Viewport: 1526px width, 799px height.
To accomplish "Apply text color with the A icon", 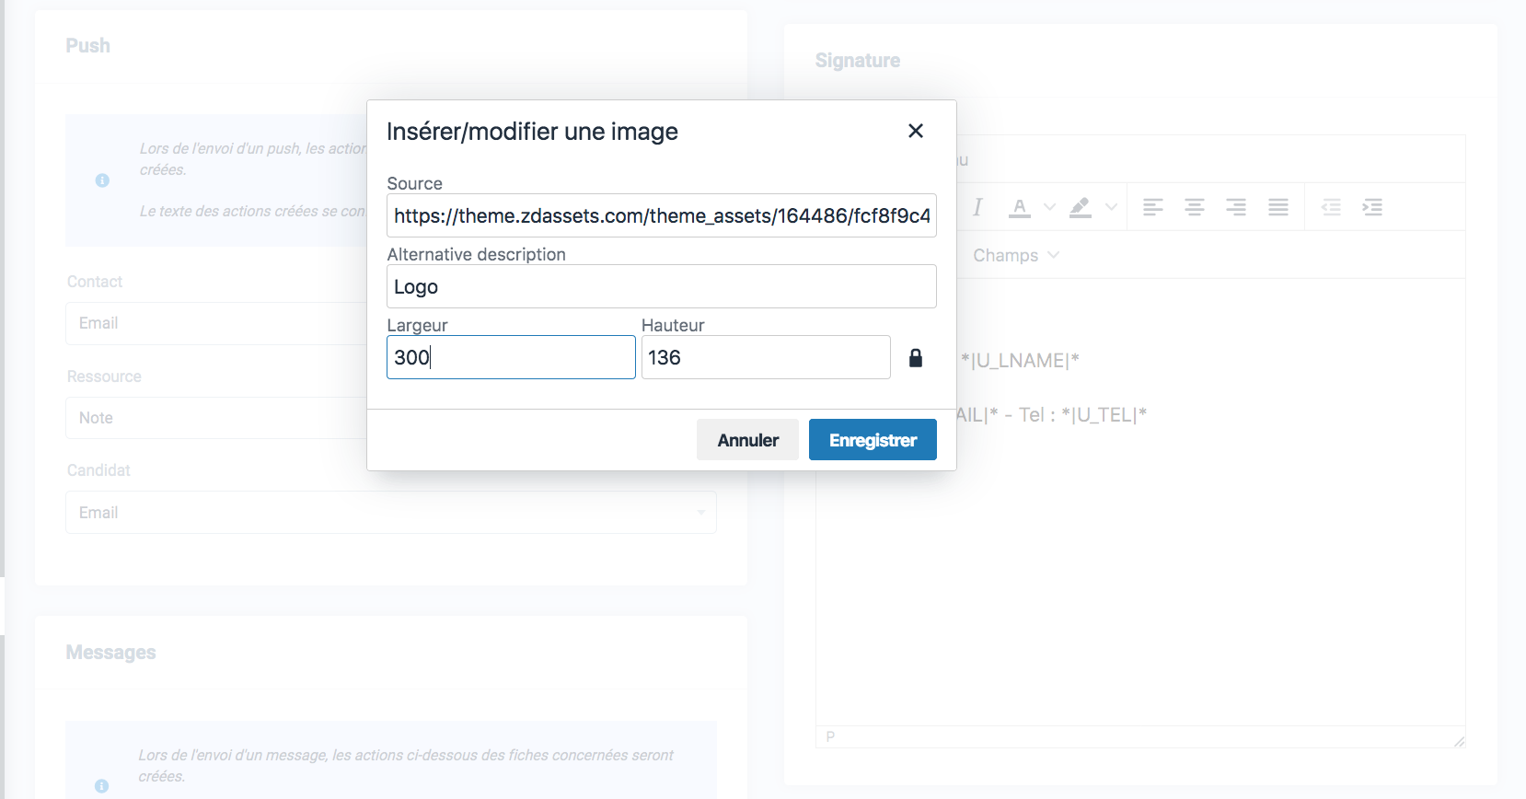I will [x=1019, y=207].
